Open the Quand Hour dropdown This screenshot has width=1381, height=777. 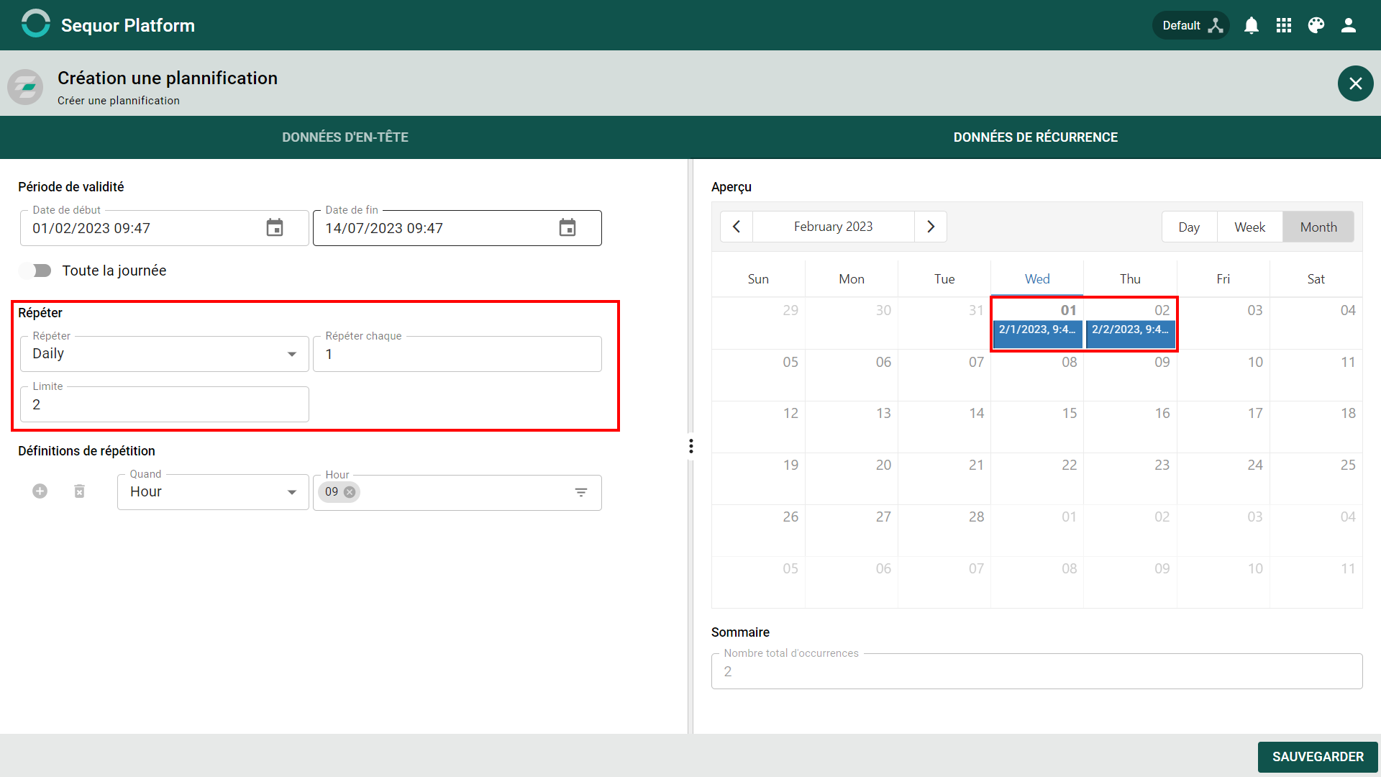(213, 492)
